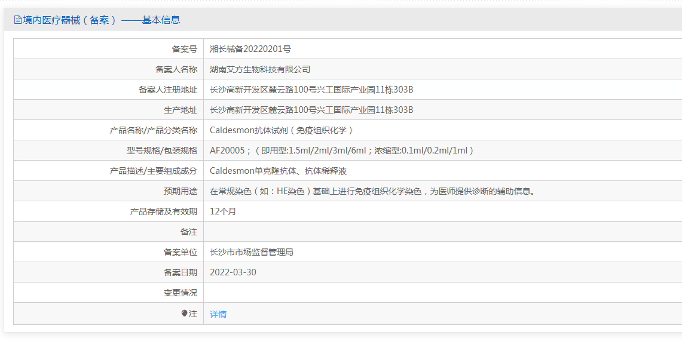Image resolution: width=682 pixels, height=350 pixels.
Task: Click the value 长沙市市场监督管理局
Action: (252, 252)
